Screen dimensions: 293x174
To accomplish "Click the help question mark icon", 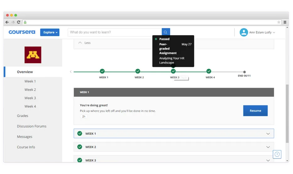I will tap(277, 154).
